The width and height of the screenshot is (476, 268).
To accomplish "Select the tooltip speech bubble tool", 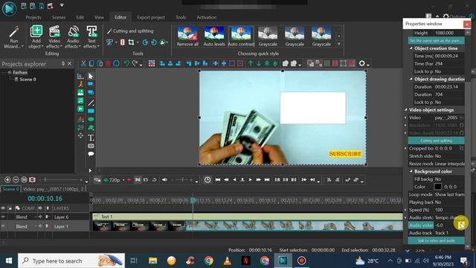I will (x=91, y=154).
